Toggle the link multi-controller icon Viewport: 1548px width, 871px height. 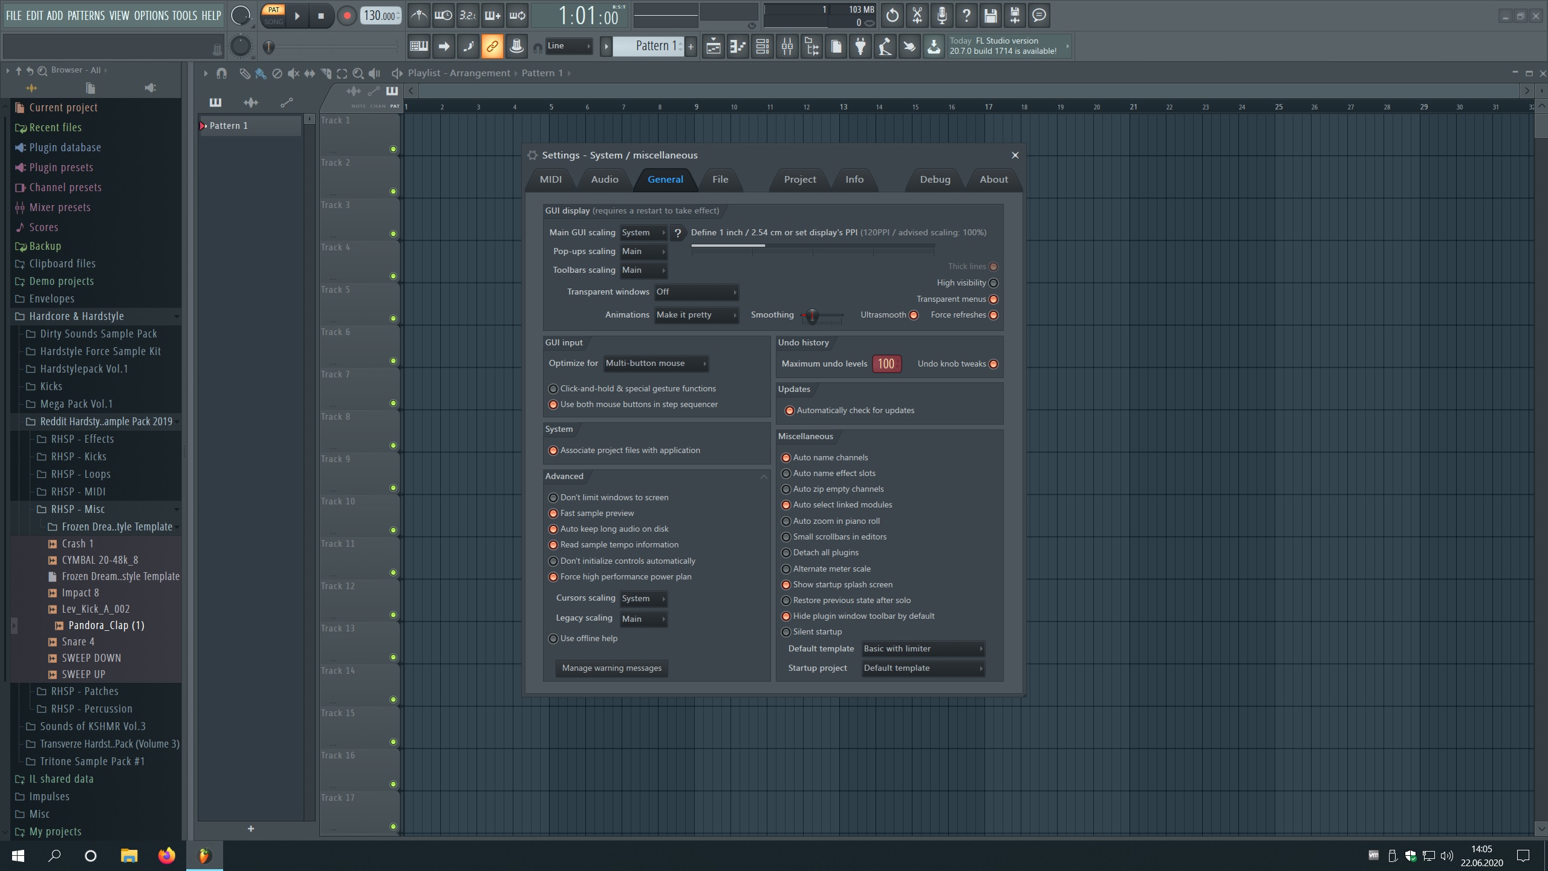click(492, 47)
